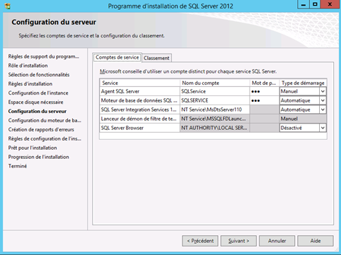Click Règles d'installation step
This screenshot has height=255, width=341.
(30, 84)
